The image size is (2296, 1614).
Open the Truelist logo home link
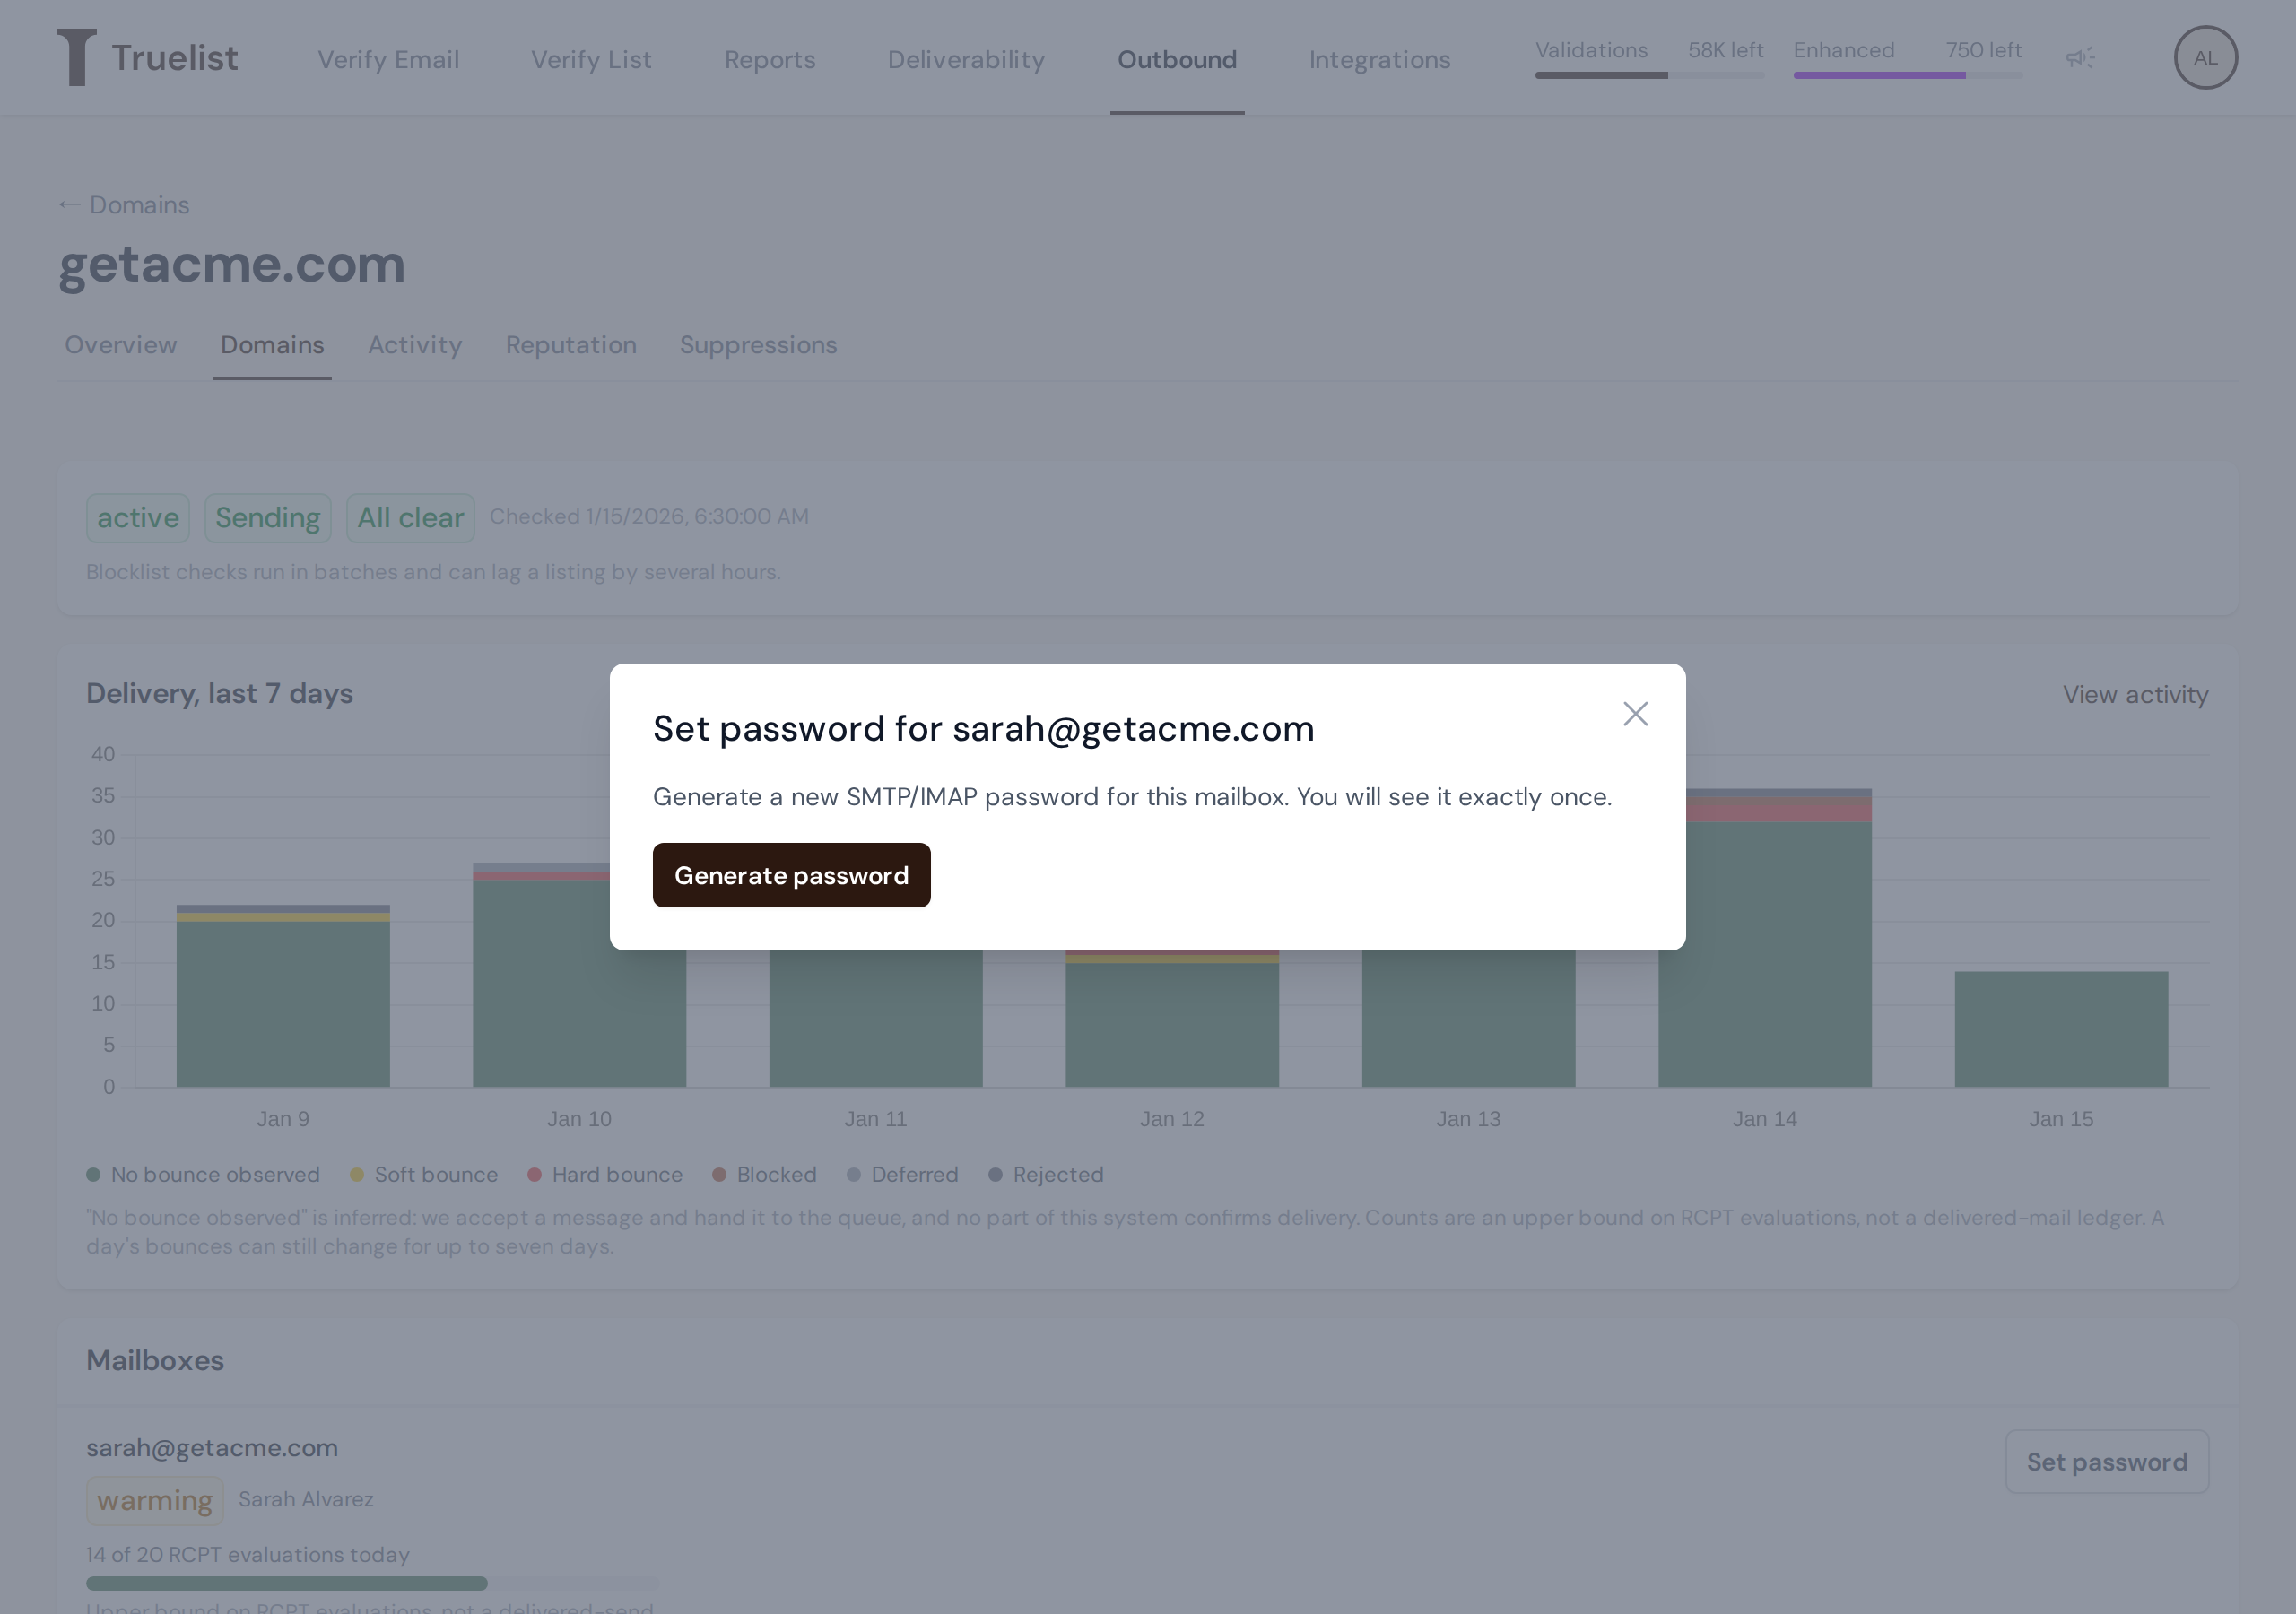coord(148,58)
